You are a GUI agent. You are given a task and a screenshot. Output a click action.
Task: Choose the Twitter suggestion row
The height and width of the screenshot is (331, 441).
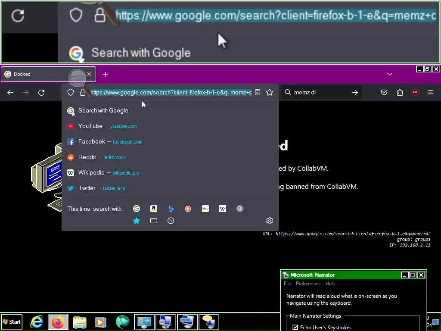coord(170,188)
